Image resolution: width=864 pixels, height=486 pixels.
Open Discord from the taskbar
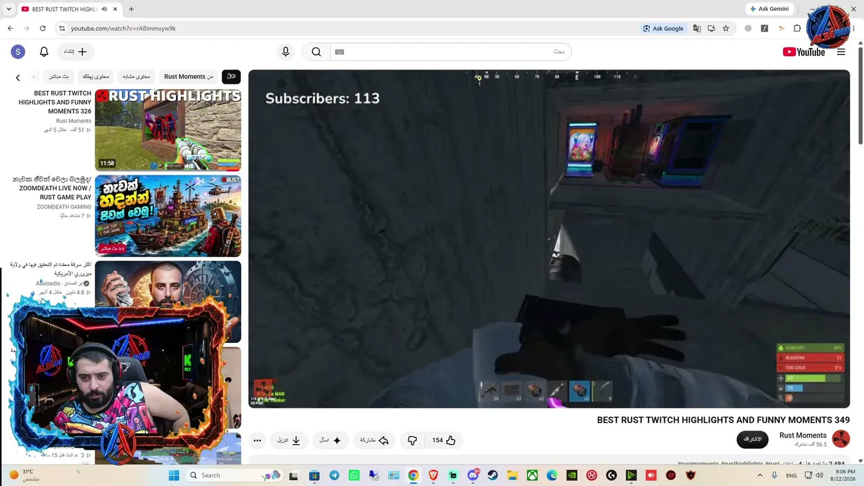[x=473, y=475]
